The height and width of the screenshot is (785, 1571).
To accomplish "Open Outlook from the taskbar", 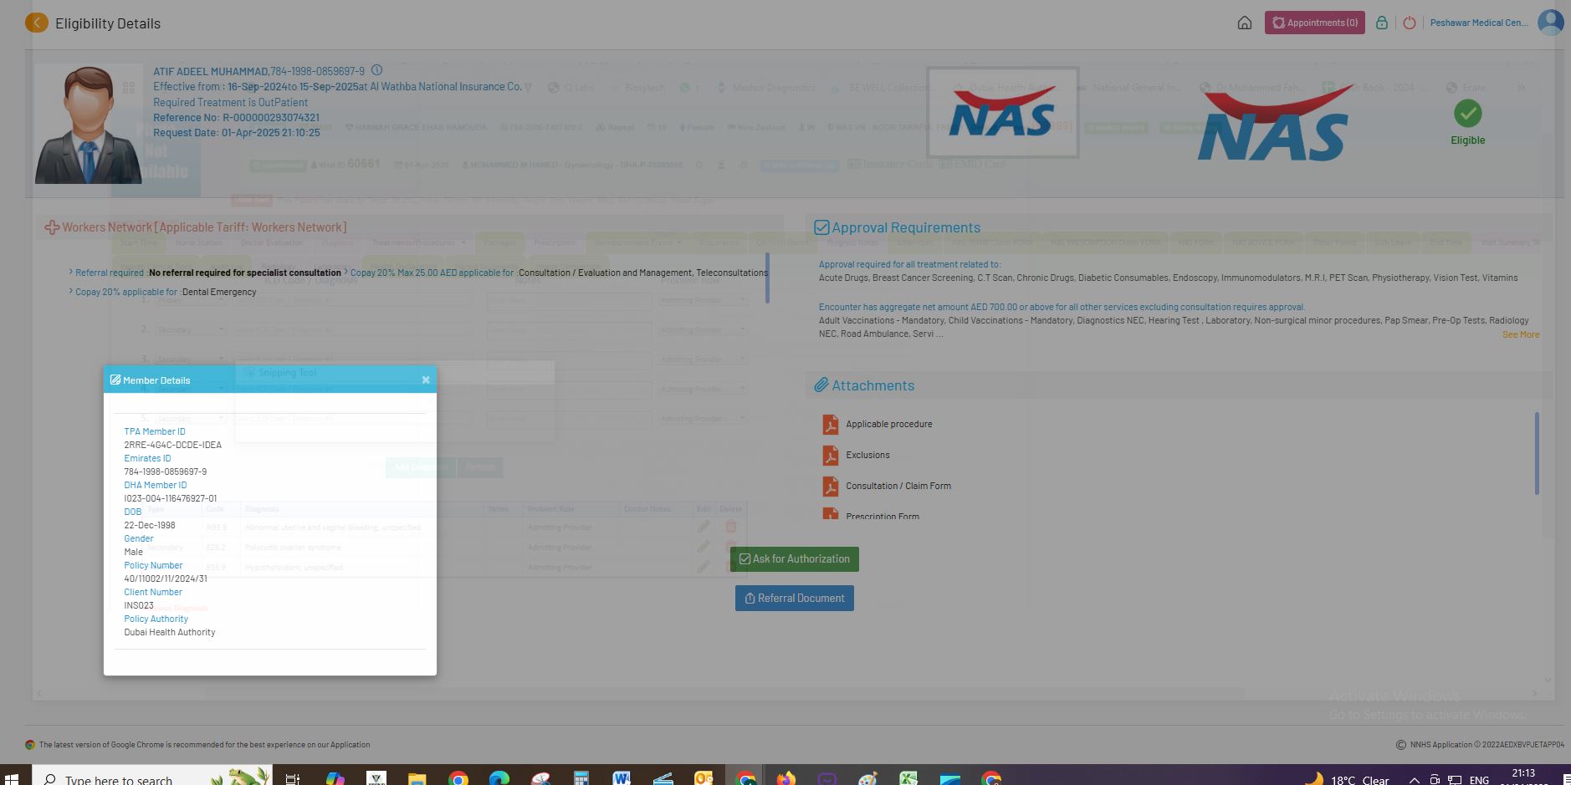I will pyautogui.click(x=704, y=779).
